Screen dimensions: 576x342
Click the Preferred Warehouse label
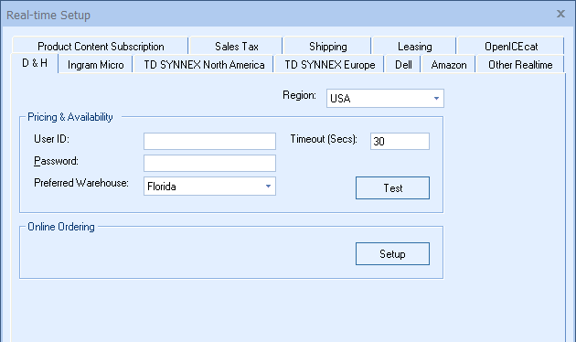pos(81,183)
